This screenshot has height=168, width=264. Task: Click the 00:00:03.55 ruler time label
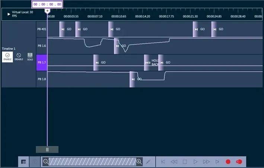tap(71, 16)
